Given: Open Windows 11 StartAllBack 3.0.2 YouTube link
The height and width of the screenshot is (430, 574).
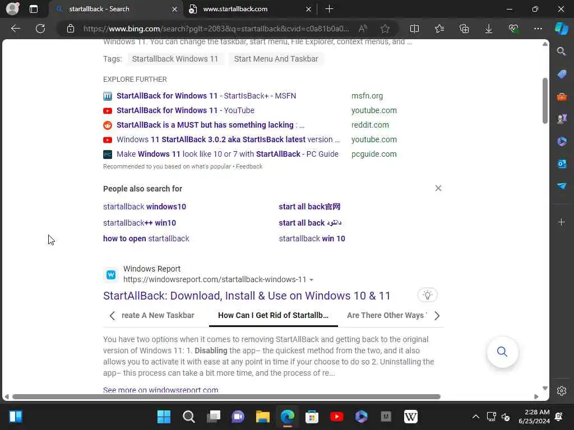Looking at the screenshot, I should click(228, 139).
